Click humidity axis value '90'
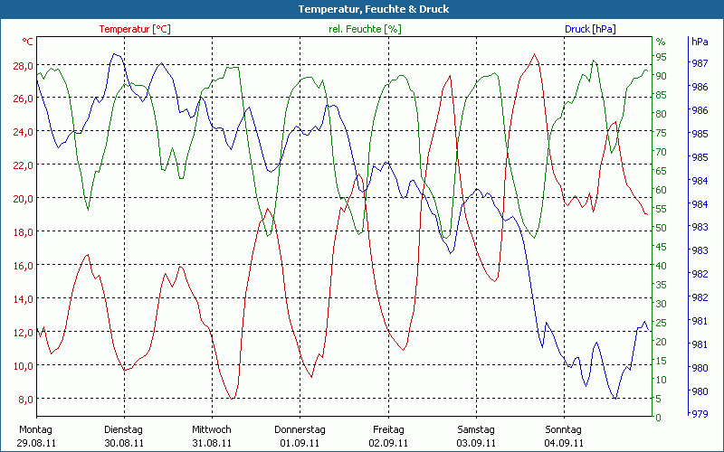The width and height of the screenshot is (724, 452). pyautogui.click(x=662, y=76)
